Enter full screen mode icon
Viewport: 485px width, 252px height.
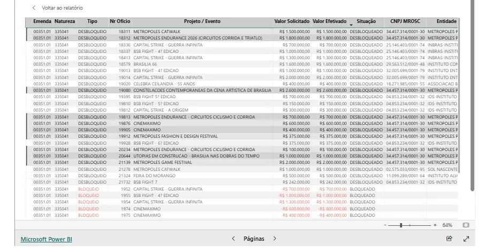point(466,239)
